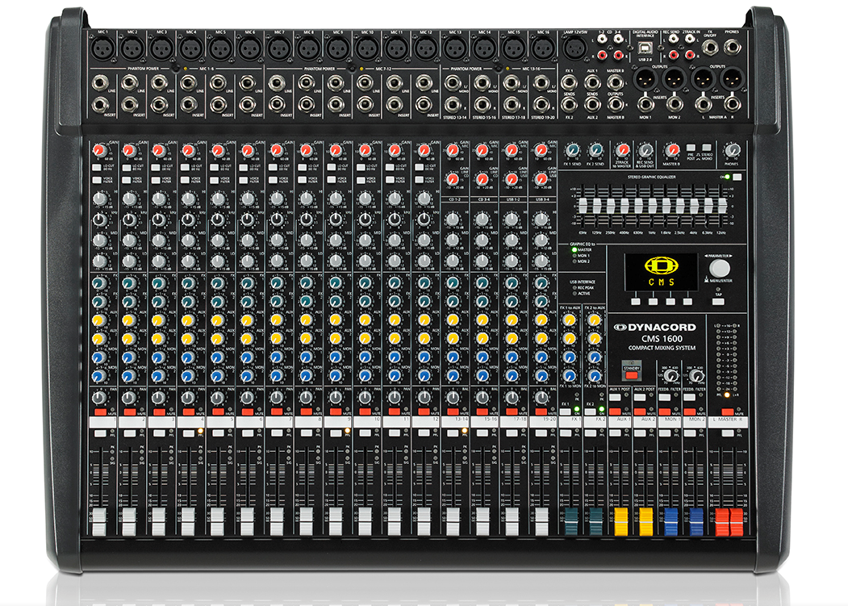Click the PHONES headphone jack

733,47
